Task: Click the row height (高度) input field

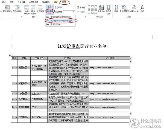Action: coord(68,7)
